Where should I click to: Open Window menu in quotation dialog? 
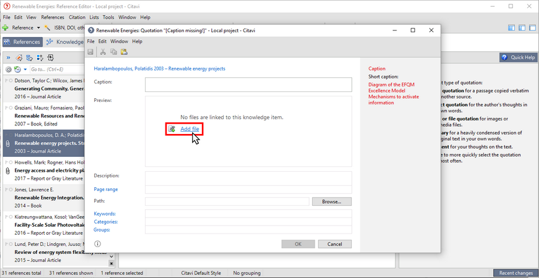pyautogui.click(x=119, y=41)
